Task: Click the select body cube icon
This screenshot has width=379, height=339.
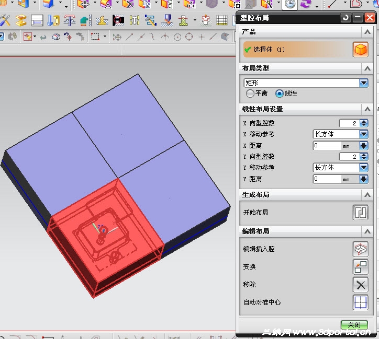Action: click(x=360, y=50)
